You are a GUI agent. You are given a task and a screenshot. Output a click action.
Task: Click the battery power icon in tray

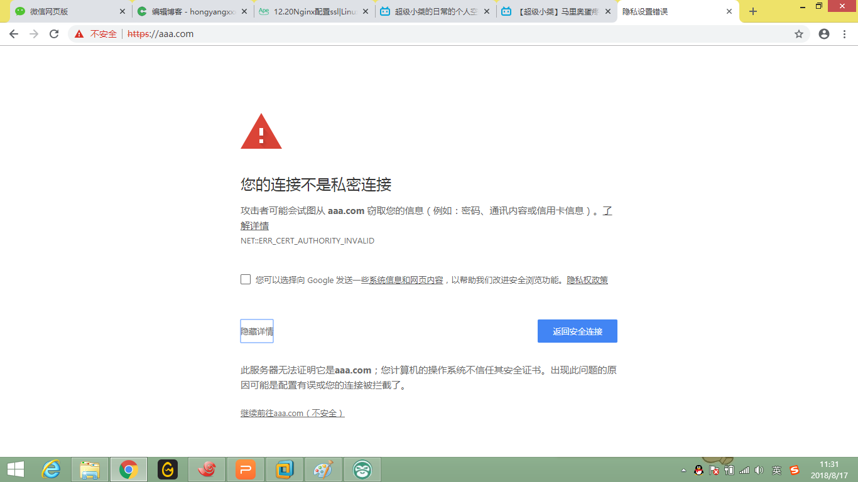[729, 470]
